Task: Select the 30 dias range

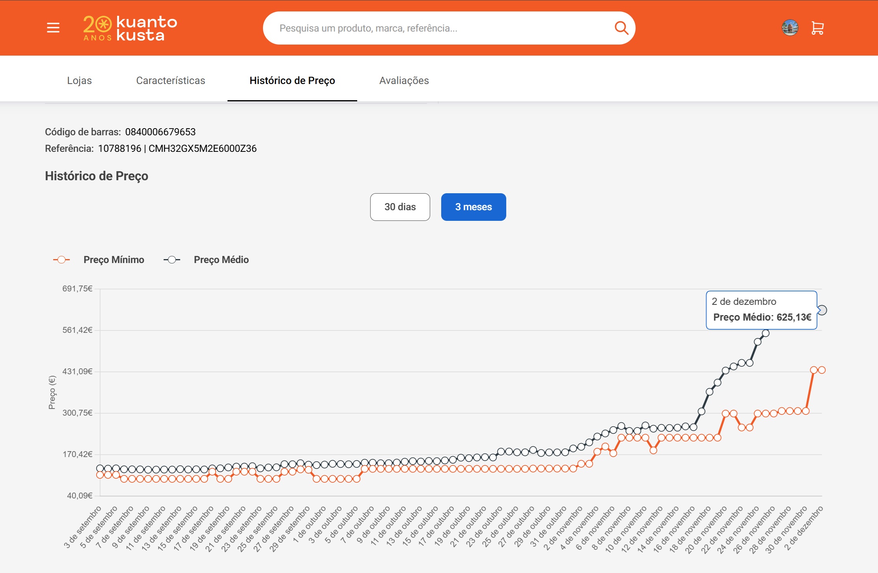Action: pos(400,207)
